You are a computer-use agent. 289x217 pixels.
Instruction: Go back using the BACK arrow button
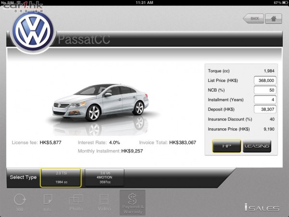coord(253,18)
